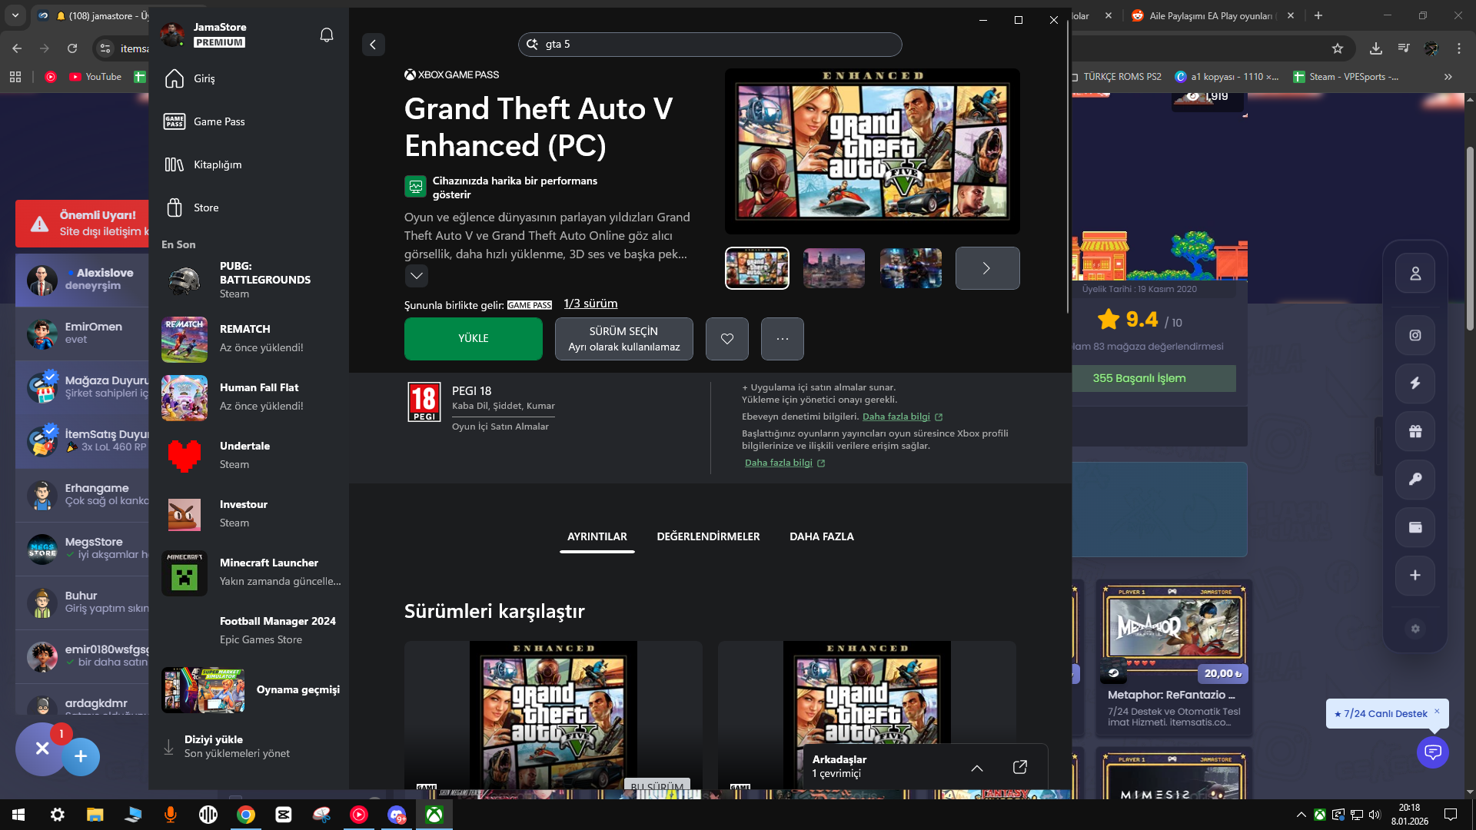This screenshot has height=830, width=1476.
Task: Click the plus icon in the browser sidebar
Action: tap(1415, 576)
